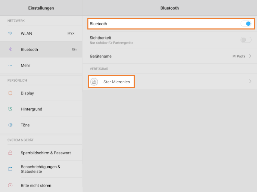Select Bluetooth in the sidebar
The width and height of the screenshot is (257, 192).
41,49
